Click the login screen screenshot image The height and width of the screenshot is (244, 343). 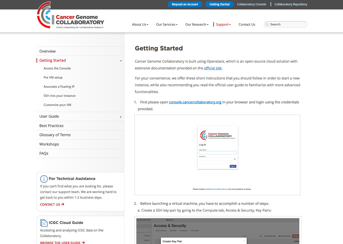tap(217, 155)
